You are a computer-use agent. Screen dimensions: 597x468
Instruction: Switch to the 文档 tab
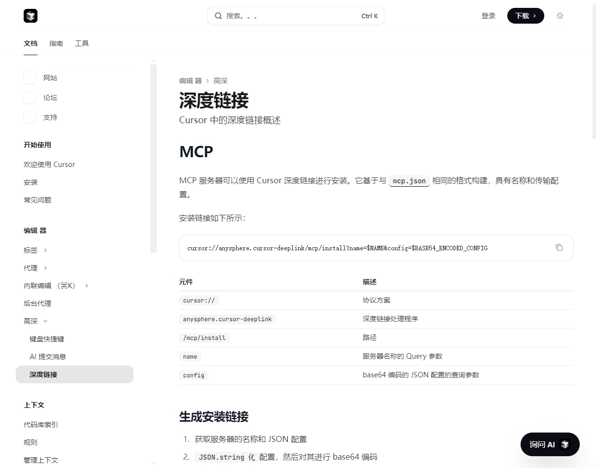31,43
